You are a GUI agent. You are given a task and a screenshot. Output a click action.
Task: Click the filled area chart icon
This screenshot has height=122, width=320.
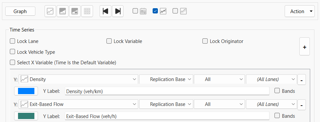point(63,11)
